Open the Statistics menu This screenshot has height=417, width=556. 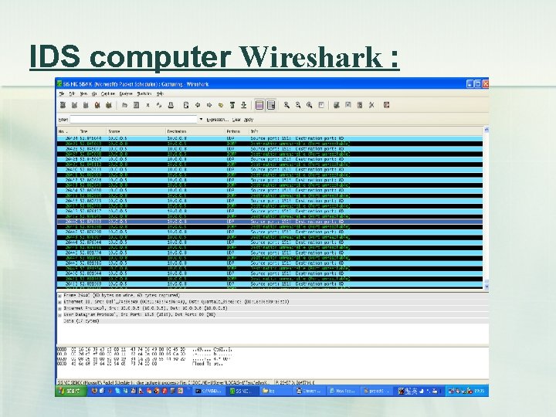tap(144, 93)
